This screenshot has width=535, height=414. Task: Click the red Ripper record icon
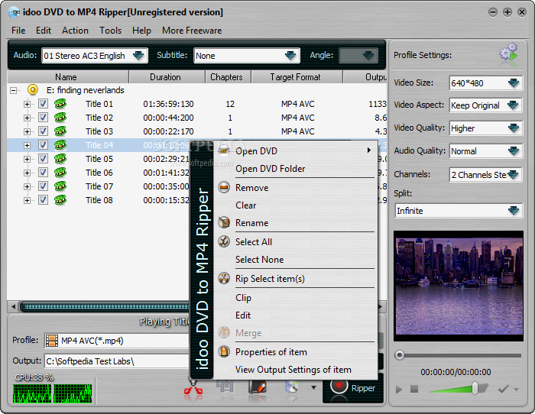339,387
